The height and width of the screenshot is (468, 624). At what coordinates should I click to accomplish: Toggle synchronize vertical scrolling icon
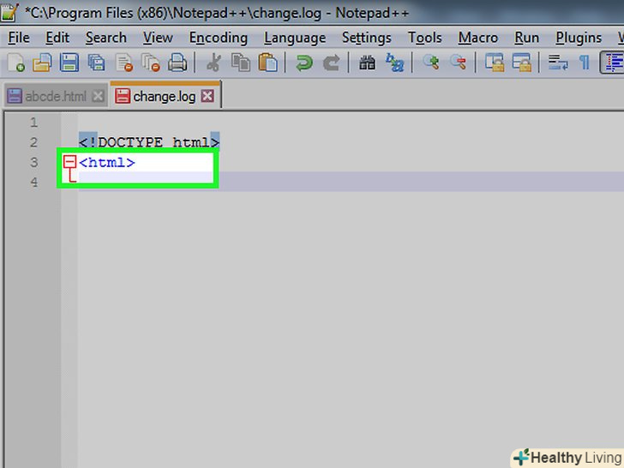[495, 63]
